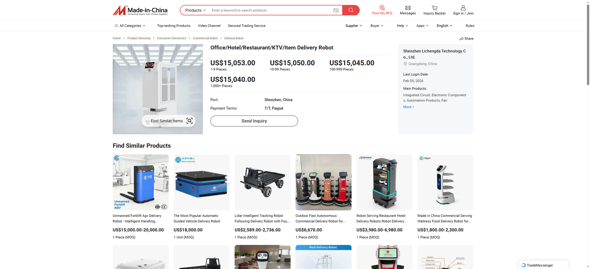Expand the All Categories menu

click(130, 26)
